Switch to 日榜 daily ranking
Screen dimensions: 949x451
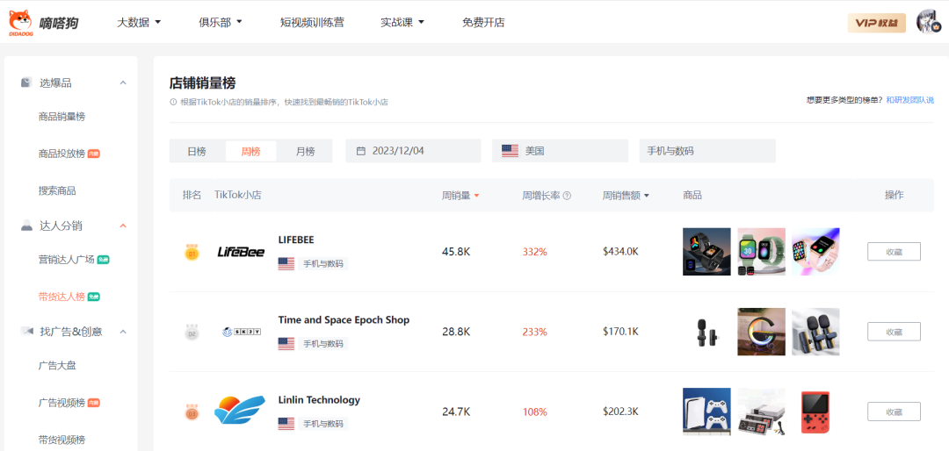(x=197, y=151)
